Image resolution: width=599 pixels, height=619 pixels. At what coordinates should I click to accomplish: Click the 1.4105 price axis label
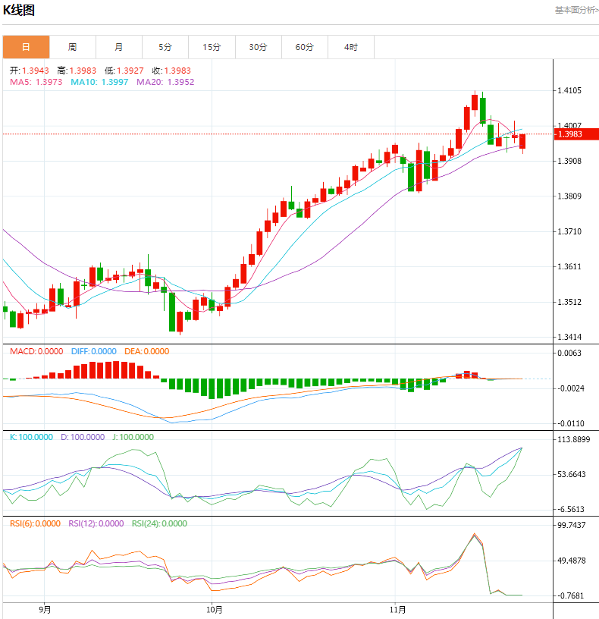point(569,90)
